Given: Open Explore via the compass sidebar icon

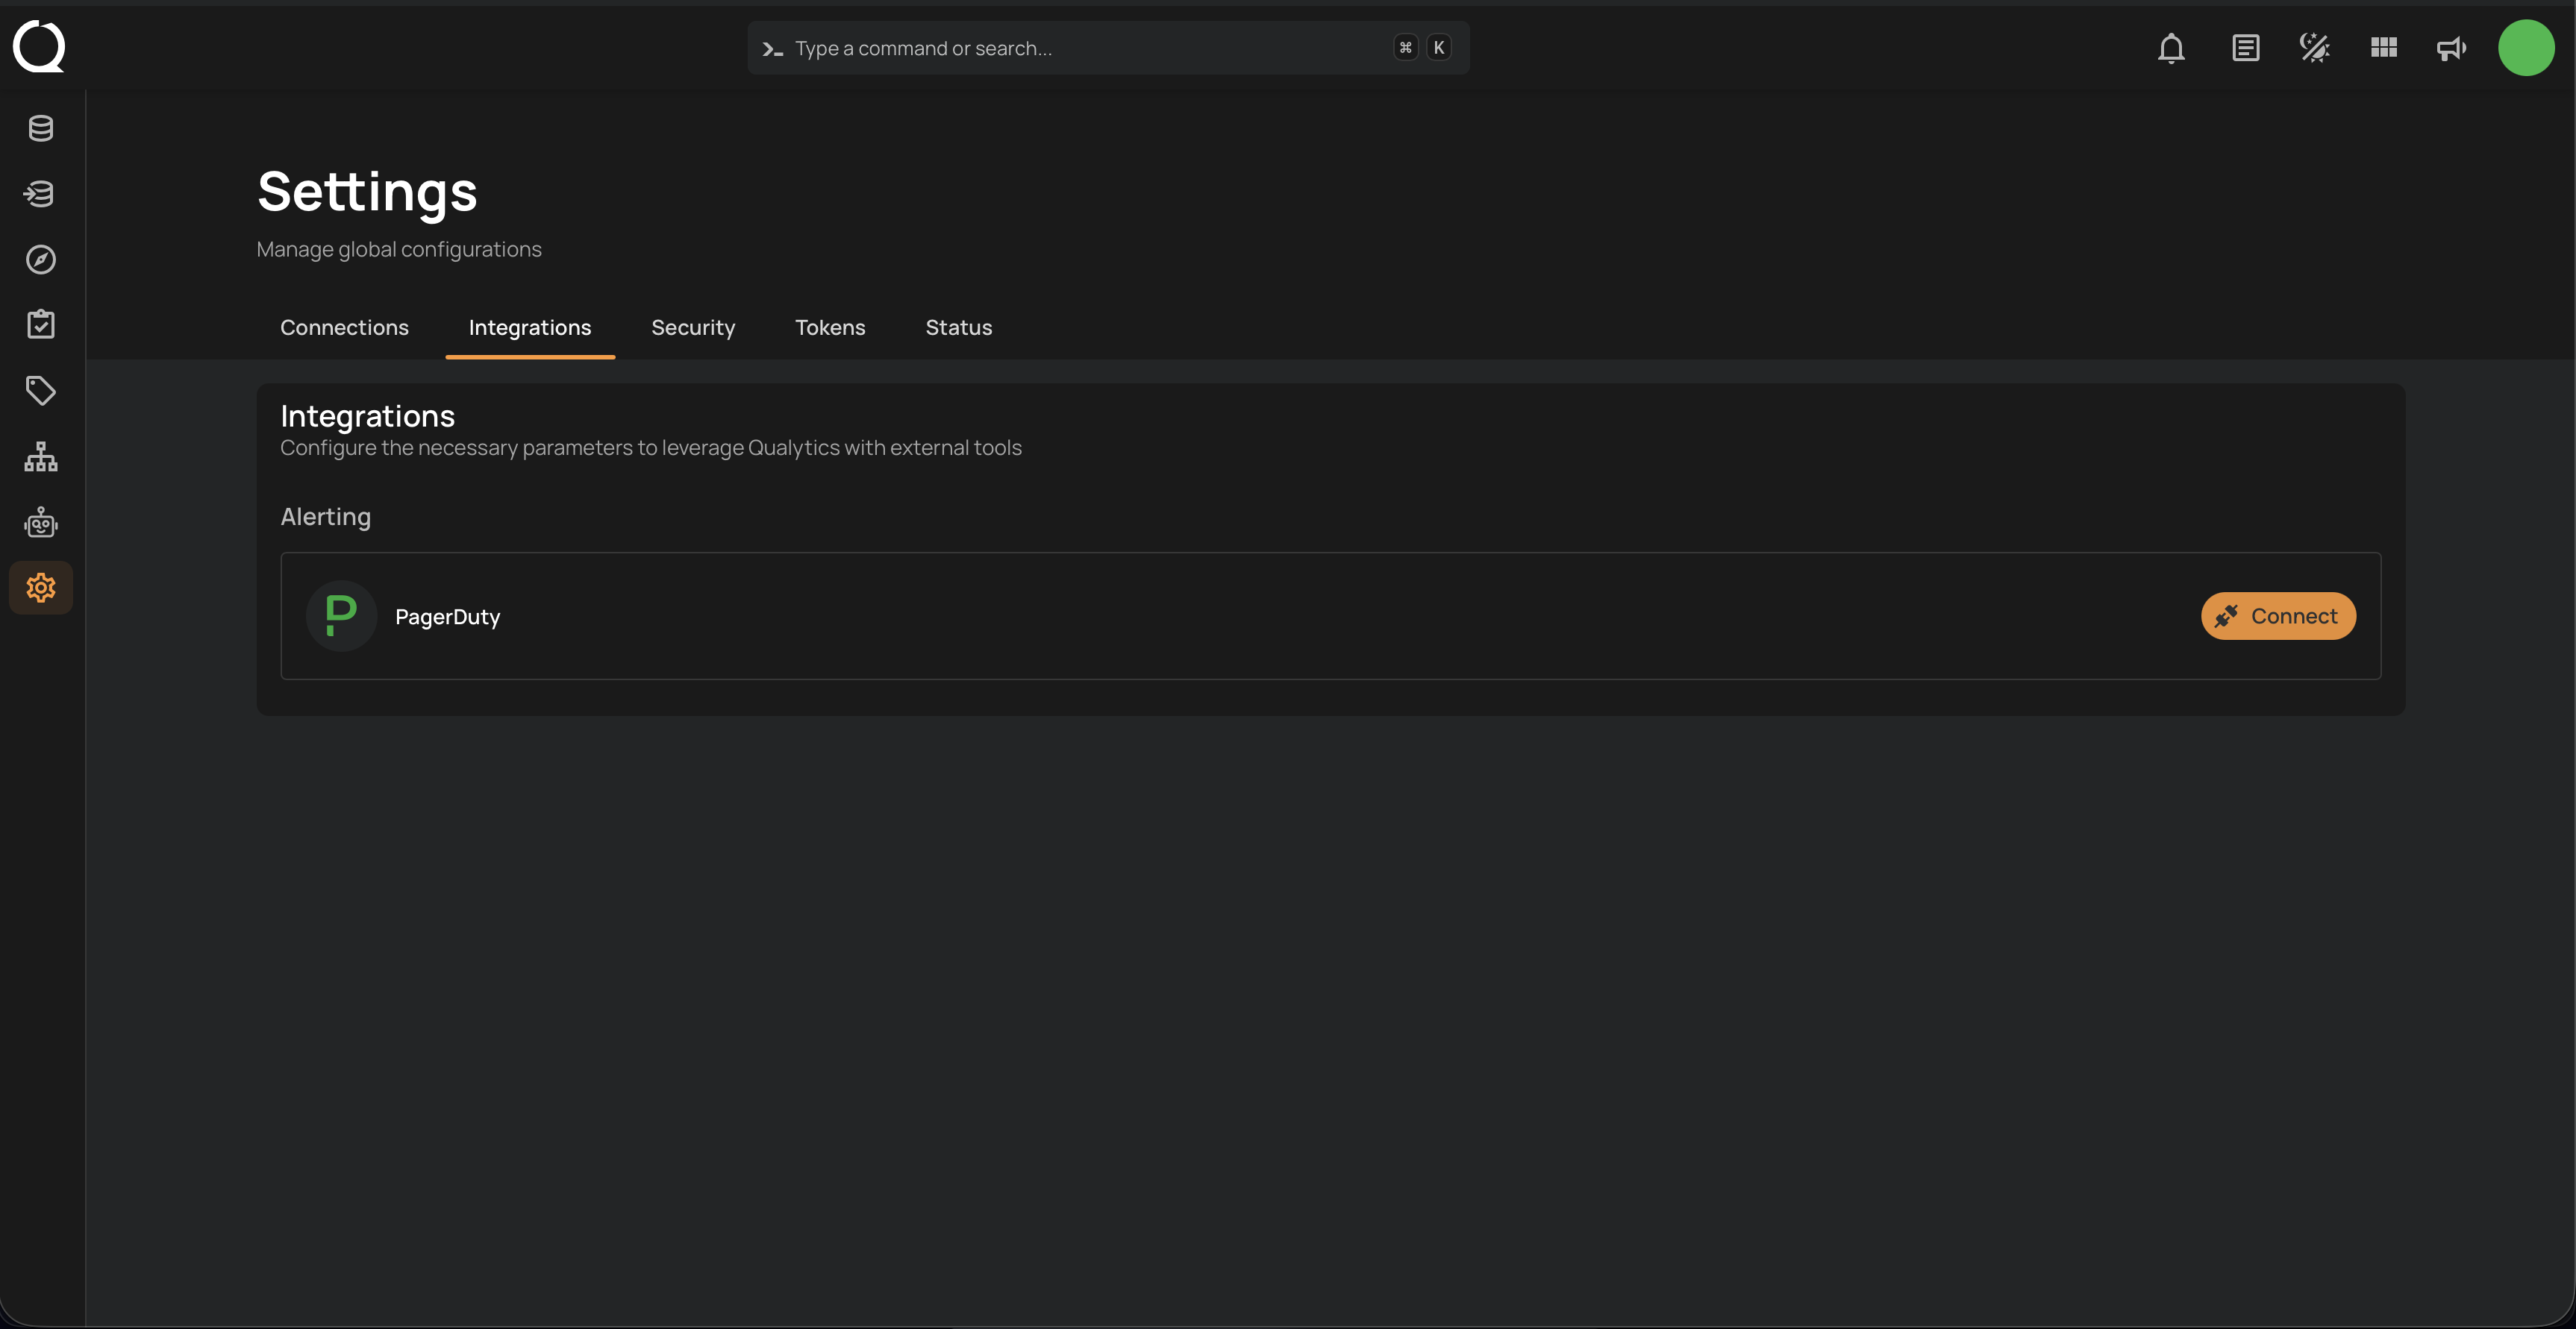Looking at the screenshot, I should coord(40,260).
